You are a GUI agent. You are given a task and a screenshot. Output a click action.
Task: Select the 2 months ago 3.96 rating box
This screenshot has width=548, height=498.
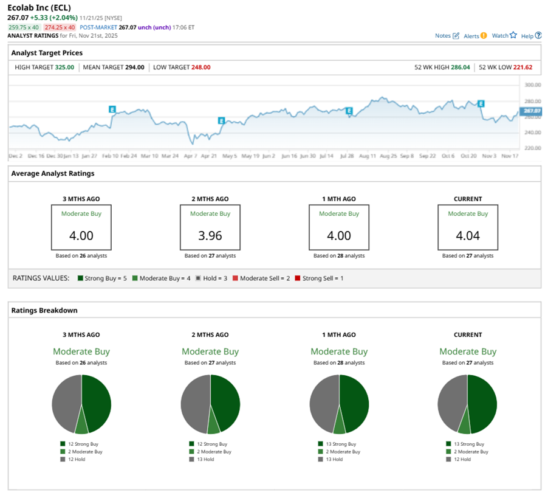210,227
